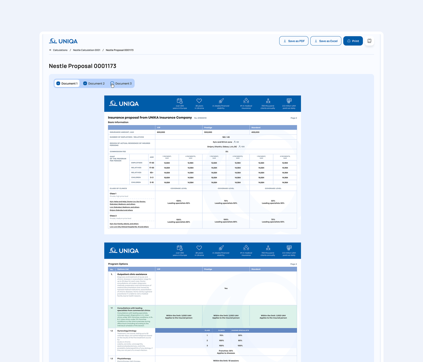Click the calendar icon above '200 years in Europe'
This screenshot has width=423, height=362.
180,101
